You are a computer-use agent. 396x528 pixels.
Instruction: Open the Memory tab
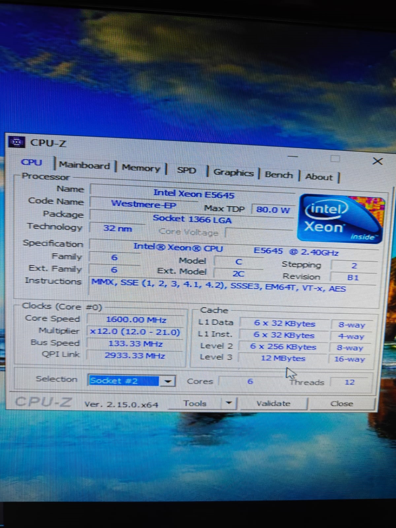[x=141, y=168]
